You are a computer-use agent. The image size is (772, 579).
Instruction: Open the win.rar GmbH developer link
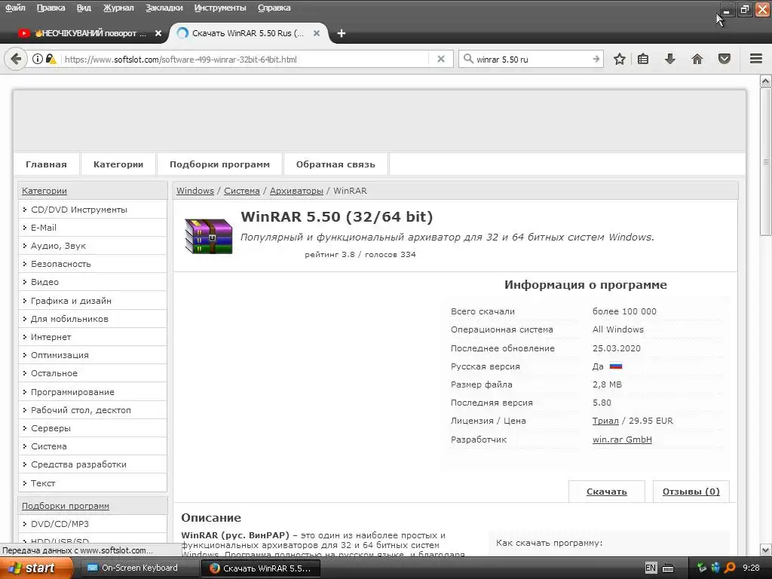click(622, 440)
